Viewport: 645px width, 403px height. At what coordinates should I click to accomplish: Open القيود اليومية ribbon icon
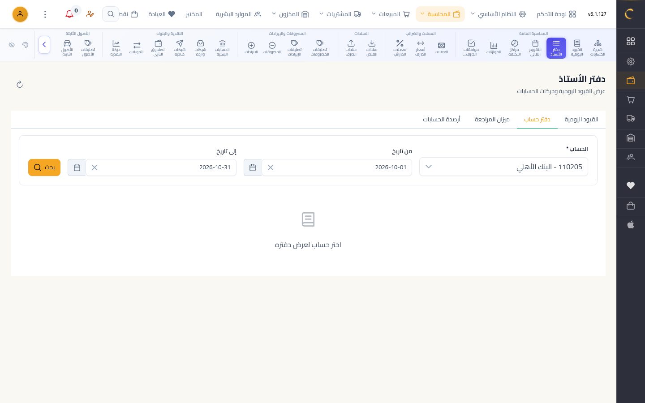click(x=577, y=48)
